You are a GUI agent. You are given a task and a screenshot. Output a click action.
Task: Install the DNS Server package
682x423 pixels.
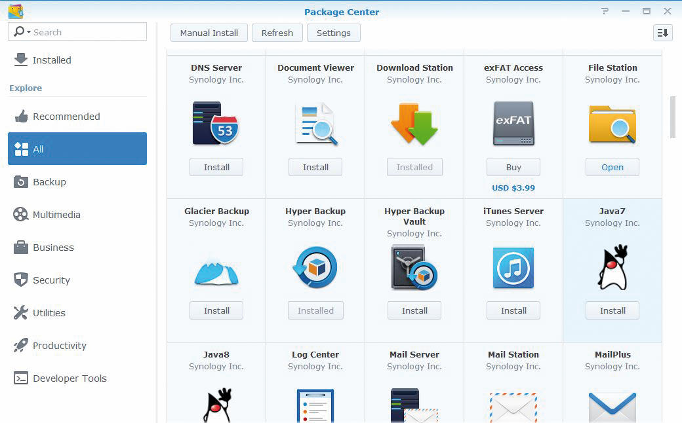216,167
